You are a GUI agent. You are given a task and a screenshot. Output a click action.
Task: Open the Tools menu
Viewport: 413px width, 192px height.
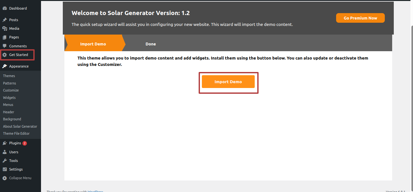(x=13, y=161)
